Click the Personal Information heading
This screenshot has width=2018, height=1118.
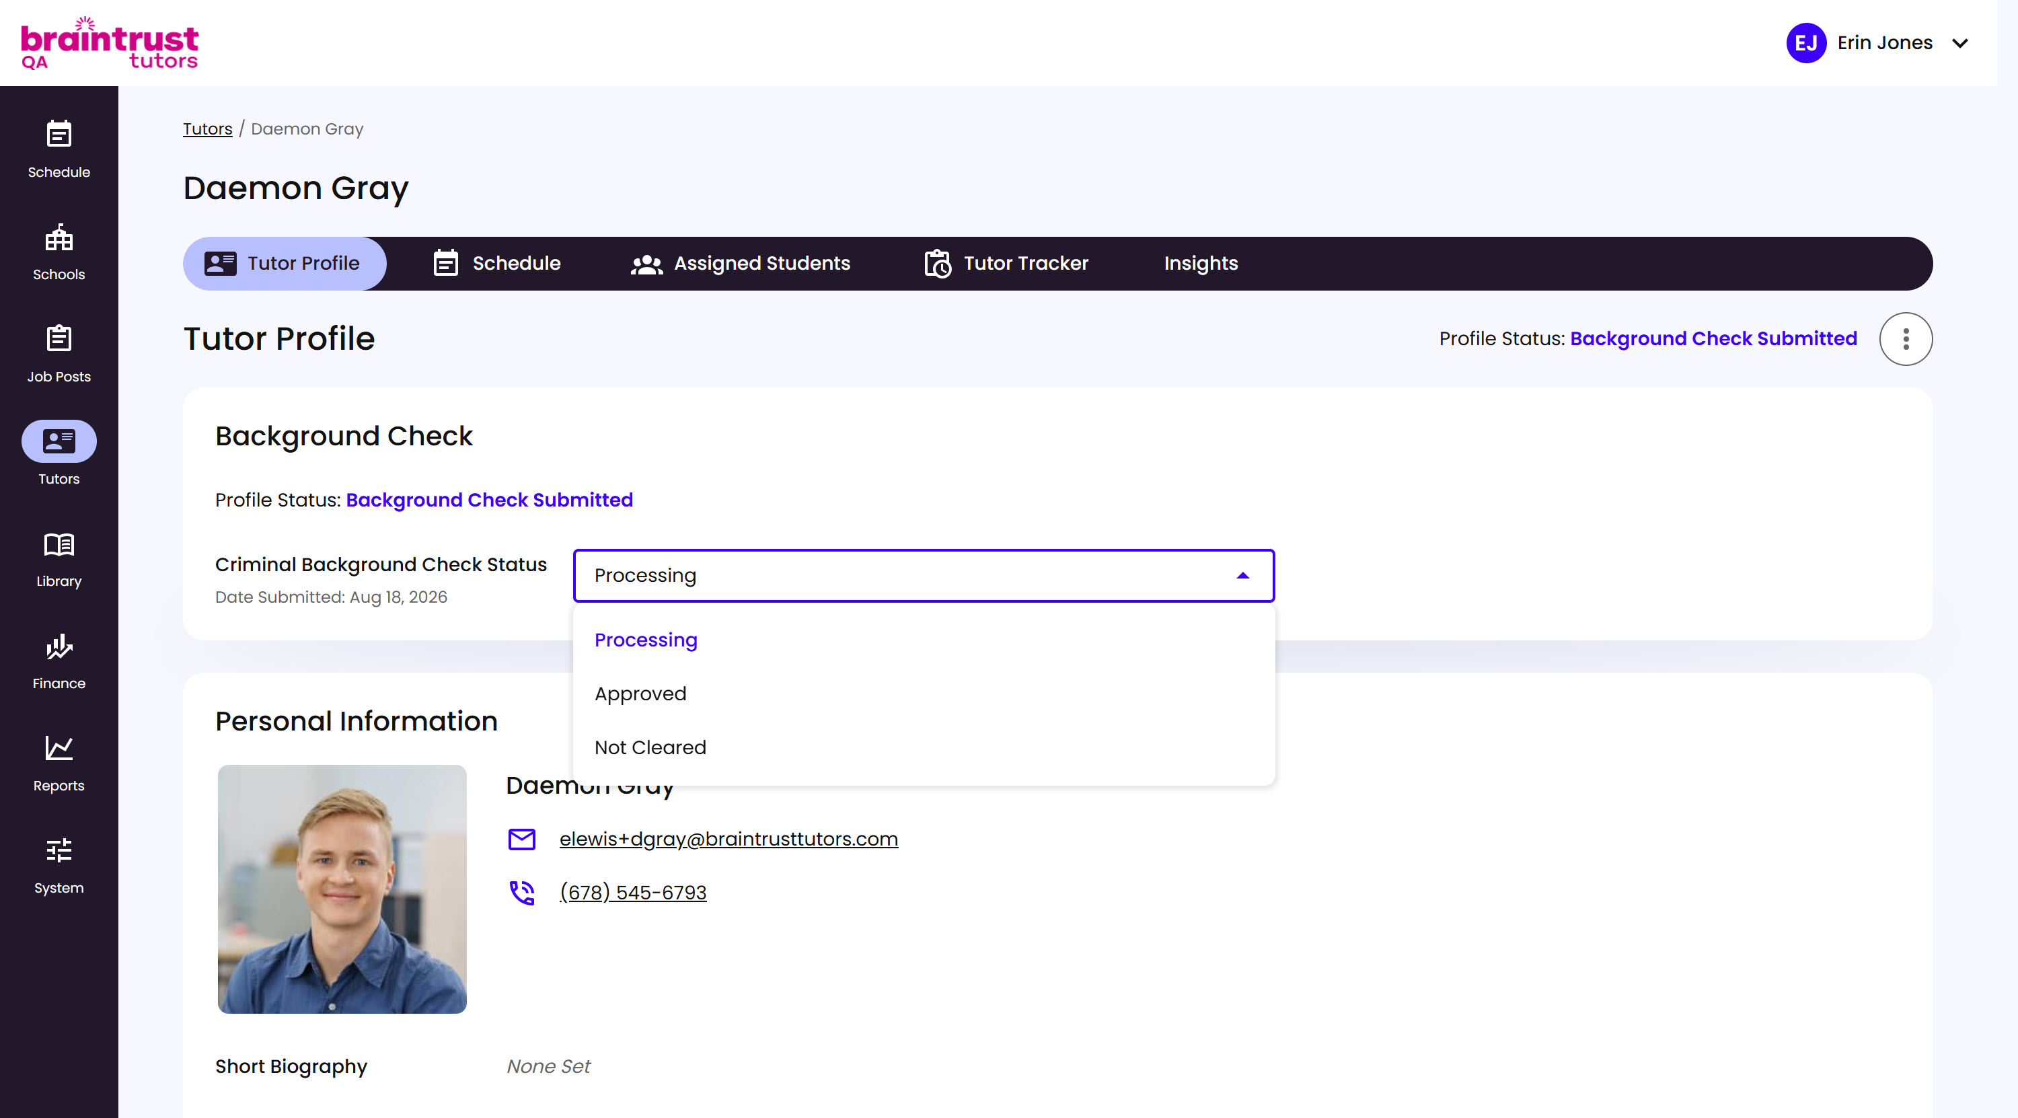click(357, 722)
